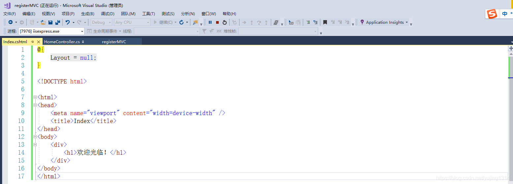Click the breakpoints crossed-lines icon in debug toolbar
The height and width of the screenshot is (184, 513).
[x=276, y=22]
